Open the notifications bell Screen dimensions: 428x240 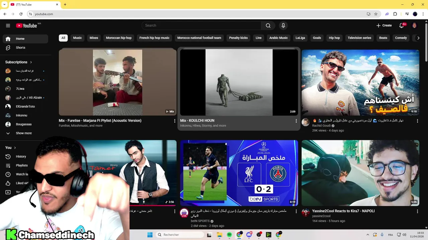[x=402, y=25]
